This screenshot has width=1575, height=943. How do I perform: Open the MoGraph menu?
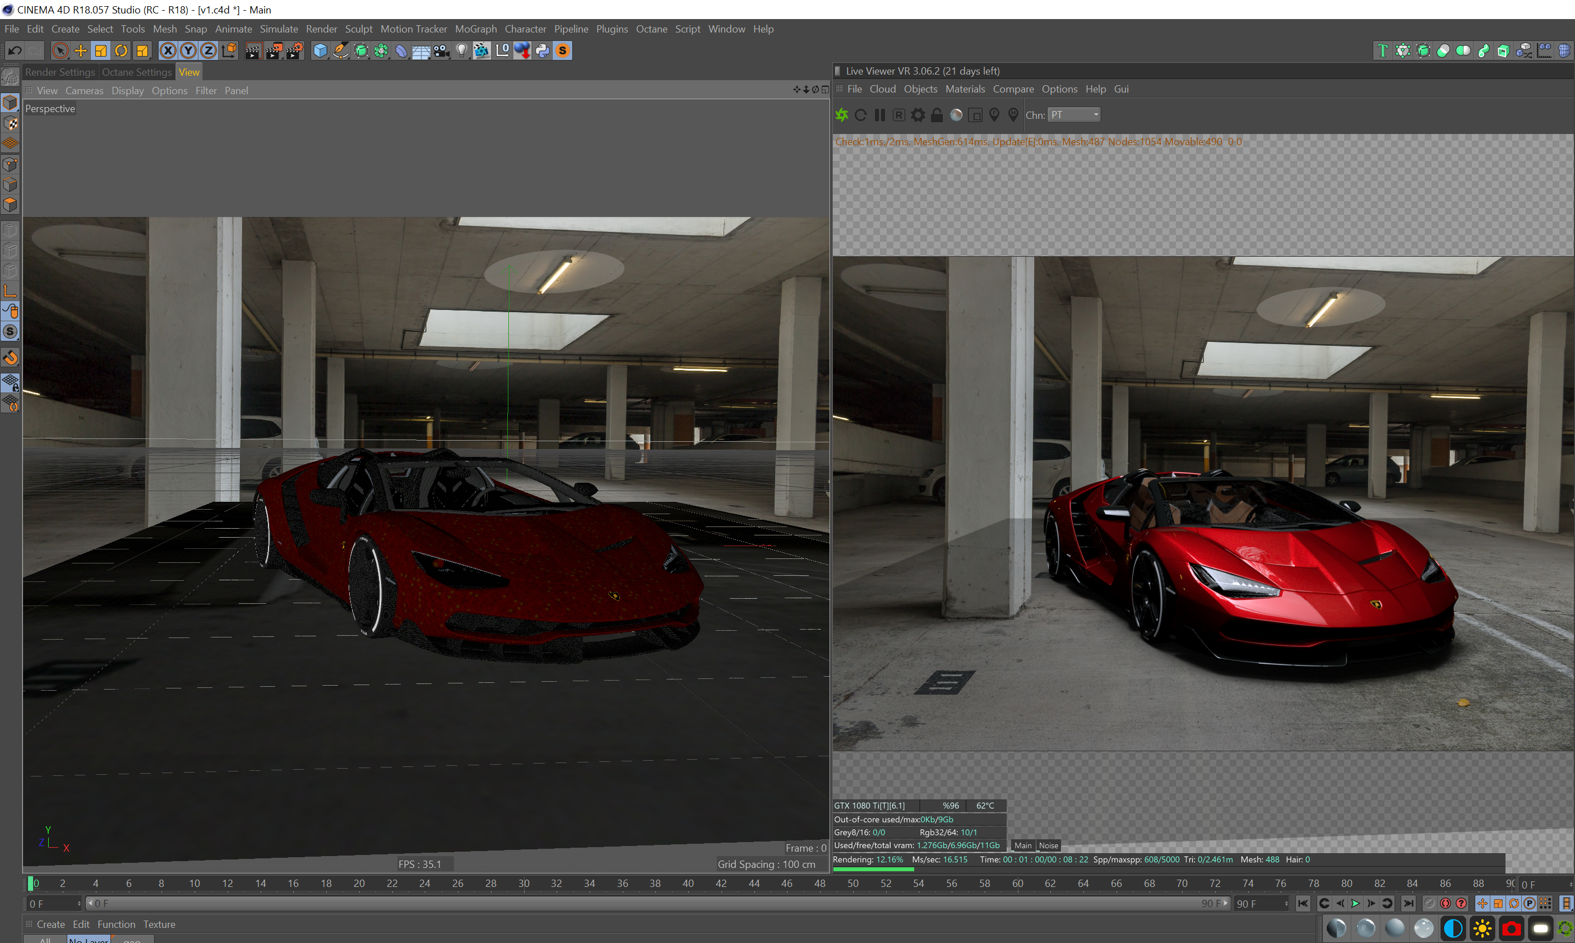click(x=476, y=29)
